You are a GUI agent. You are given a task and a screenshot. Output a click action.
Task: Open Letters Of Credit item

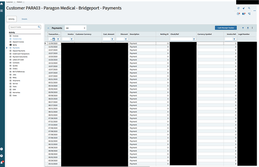coord(18,60)
